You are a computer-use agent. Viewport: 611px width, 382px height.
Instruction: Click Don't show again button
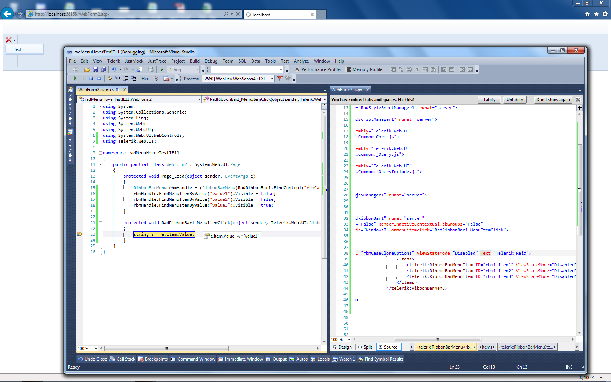point(553,100)
